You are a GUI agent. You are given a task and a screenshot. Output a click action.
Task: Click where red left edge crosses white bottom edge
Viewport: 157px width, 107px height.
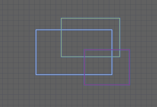click(x=84, y=75)
